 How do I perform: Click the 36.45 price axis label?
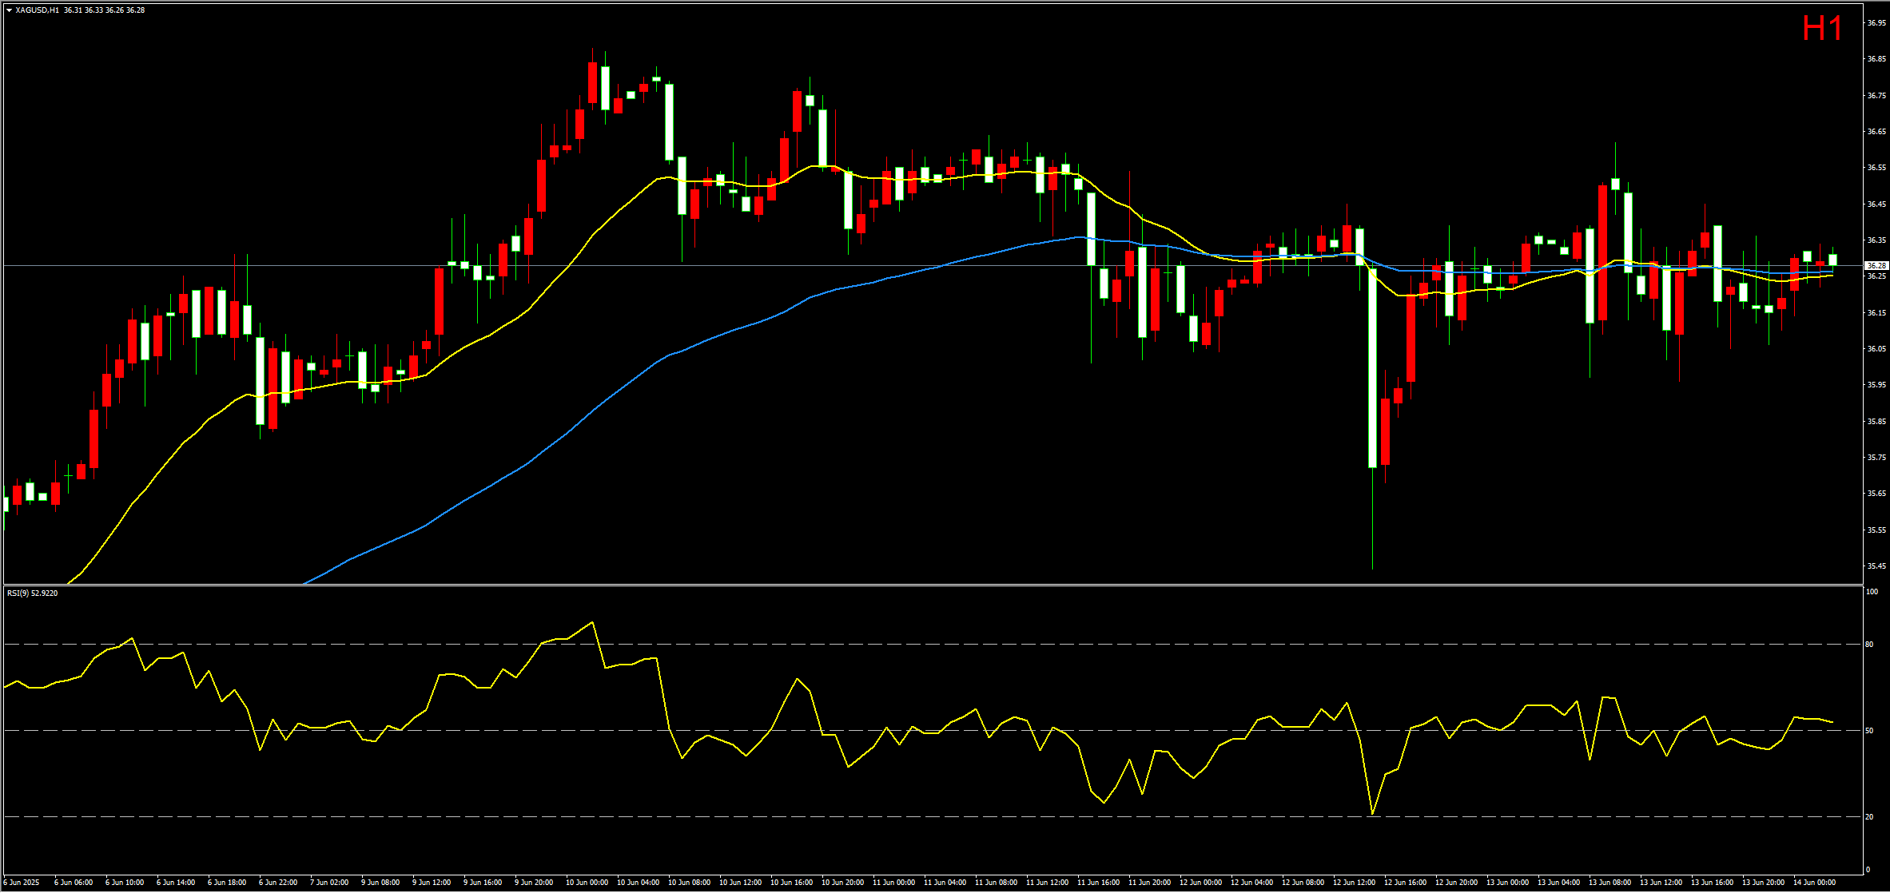pyautogui.click(x=1876, y=204)
